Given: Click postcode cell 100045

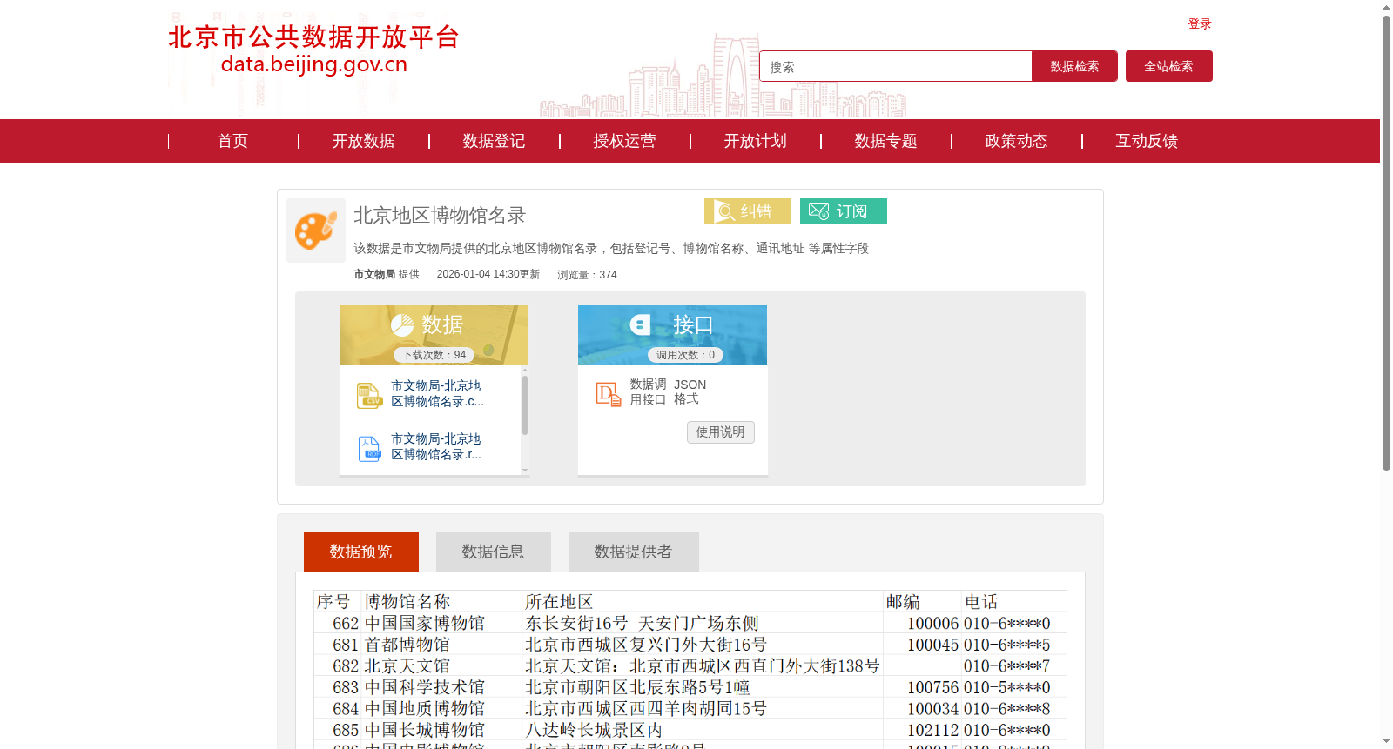Looking at the screenshot, I should (x=932, y=645).
